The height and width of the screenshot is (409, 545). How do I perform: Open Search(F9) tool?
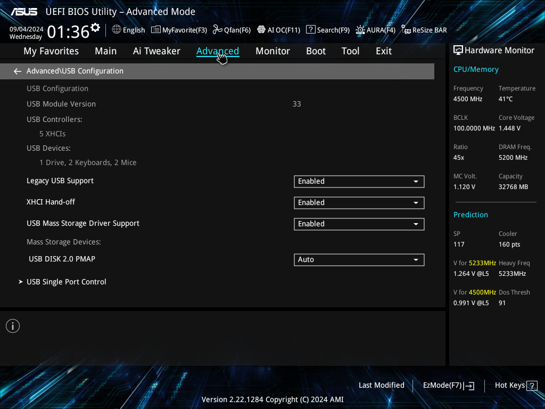pos(328,30)
